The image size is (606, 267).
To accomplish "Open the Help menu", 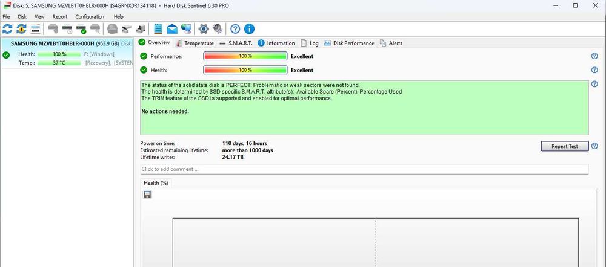I will tap(119, 16).
